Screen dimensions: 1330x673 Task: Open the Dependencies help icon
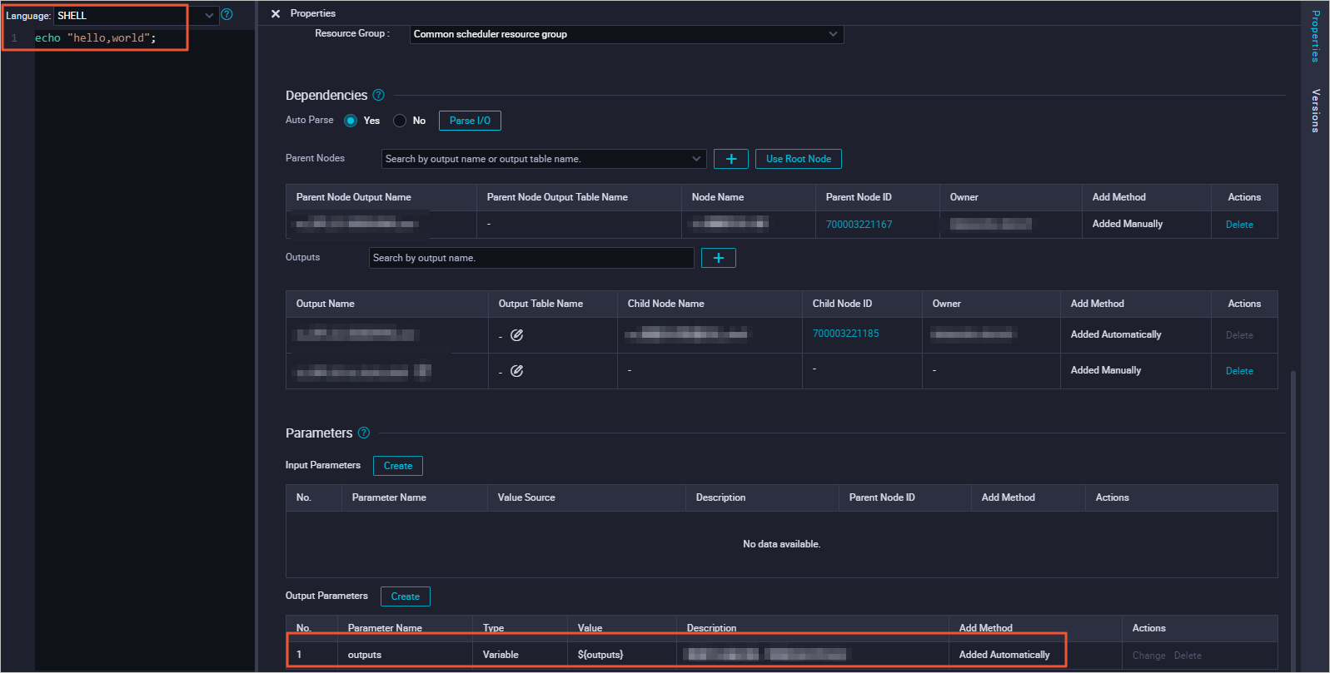378,95
